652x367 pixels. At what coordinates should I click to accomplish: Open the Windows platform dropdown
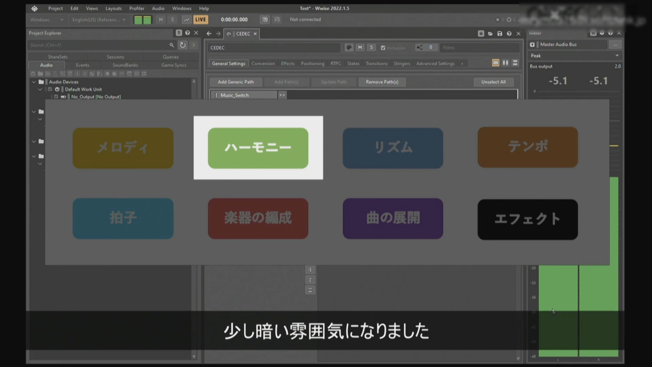click(x=47, y=19)
